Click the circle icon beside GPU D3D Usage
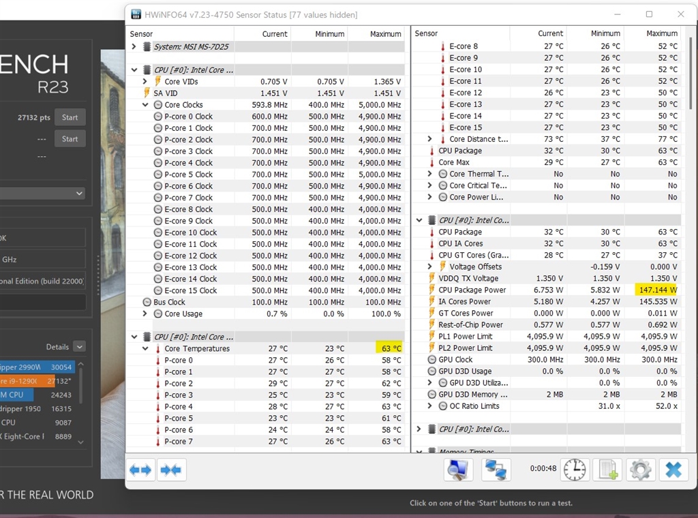Image resolution: width=698 pixels, height=518 pixels. point(431,371)
